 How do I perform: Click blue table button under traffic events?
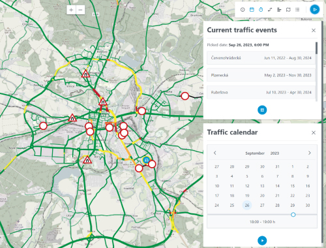262,110
